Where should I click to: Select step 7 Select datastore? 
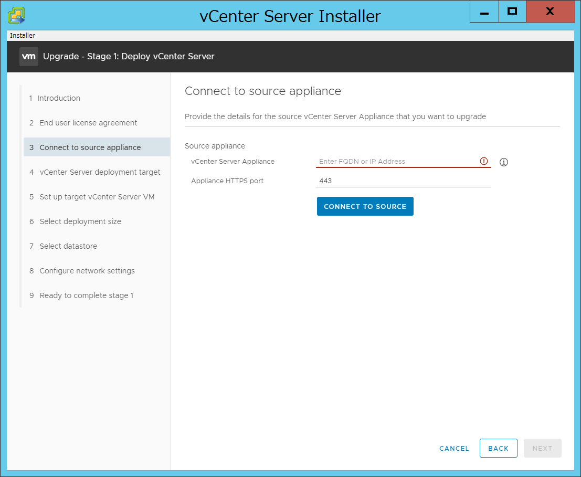tap(97, 246)
